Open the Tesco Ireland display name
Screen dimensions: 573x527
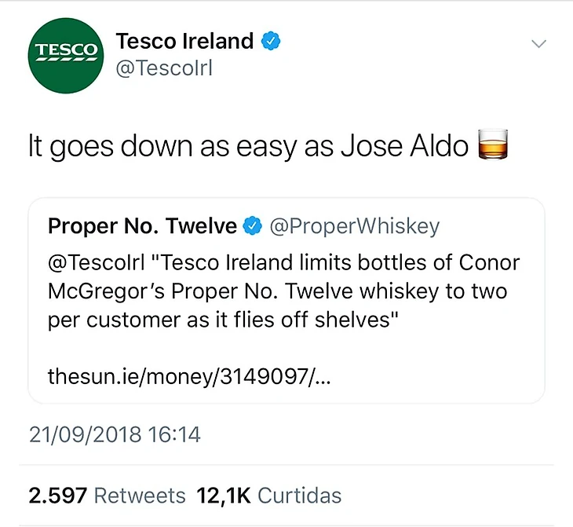click(184, 40)
